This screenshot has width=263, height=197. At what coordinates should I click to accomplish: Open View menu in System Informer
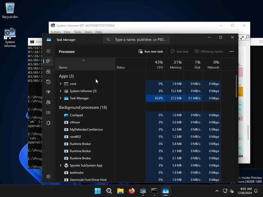pos(67,32)
